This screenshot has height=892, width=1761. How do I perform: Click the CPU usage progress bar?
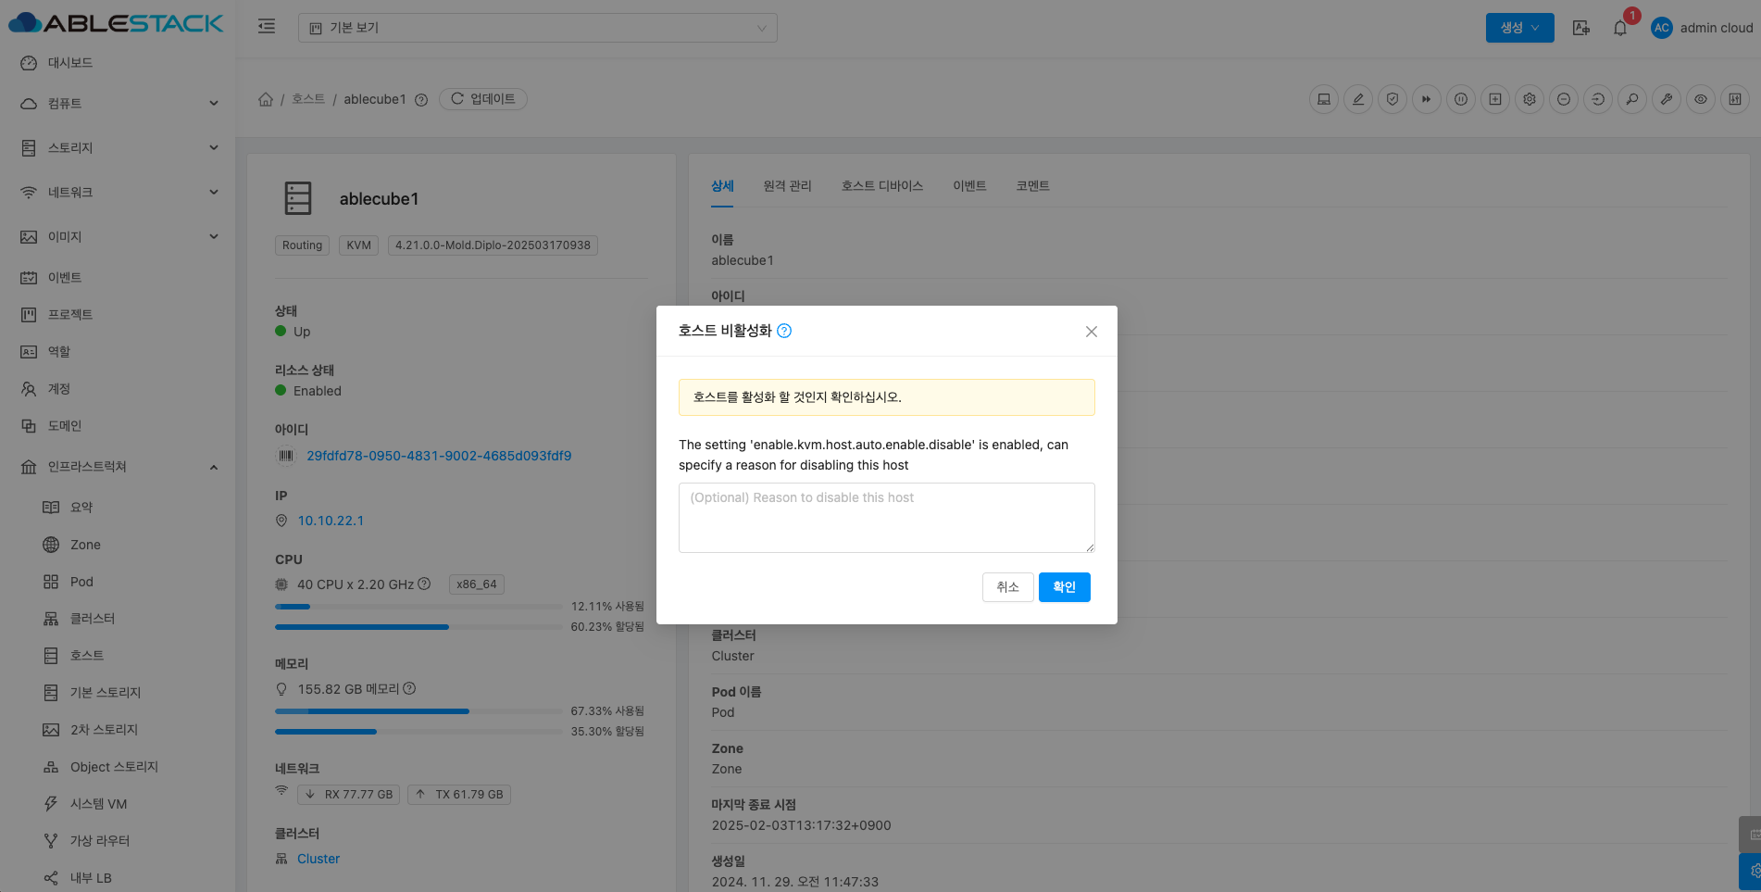(418, 607)
